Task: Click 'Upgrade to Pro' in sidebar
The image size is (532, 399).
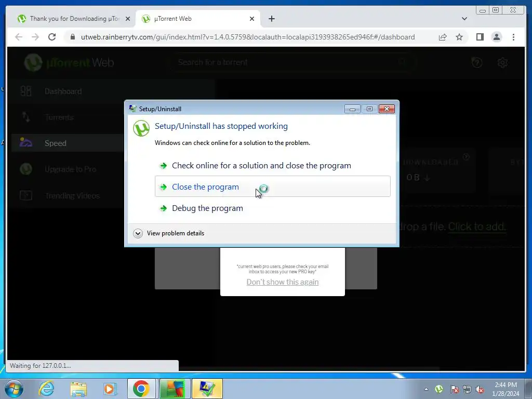Action: click(x=71, y=169)
